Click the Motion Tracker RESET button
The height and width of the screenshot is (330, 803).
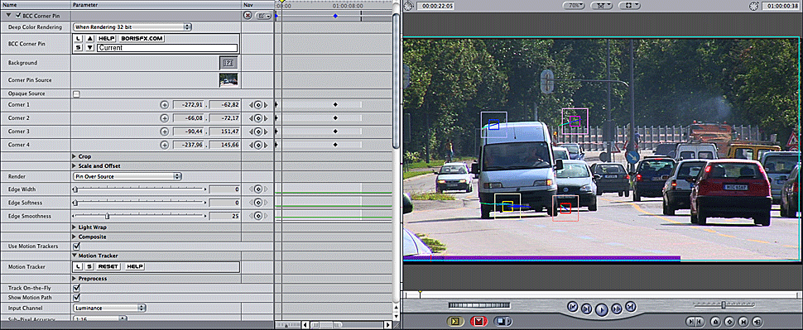click(x=108, y=266)
